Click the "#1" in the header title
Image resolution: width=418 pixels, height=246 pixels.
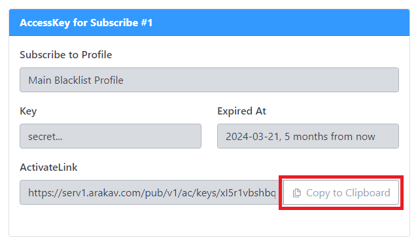click(147, 23)
